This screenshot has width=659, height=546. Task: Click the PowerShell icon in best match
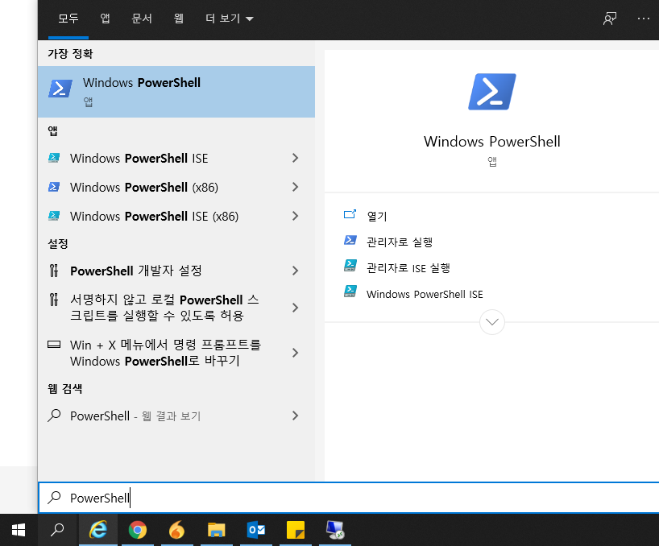tap(60, 89)
